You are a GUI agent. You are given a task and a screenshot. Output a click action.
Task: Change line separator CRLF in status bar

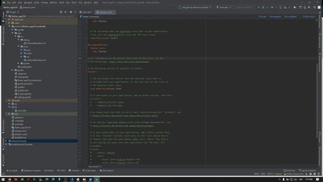[263, 174]
